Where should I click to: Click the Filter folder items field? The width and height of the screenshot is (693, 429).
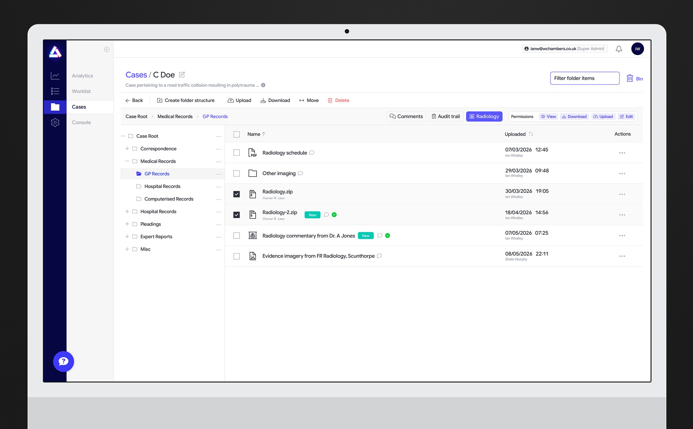[x=585, y=78]
